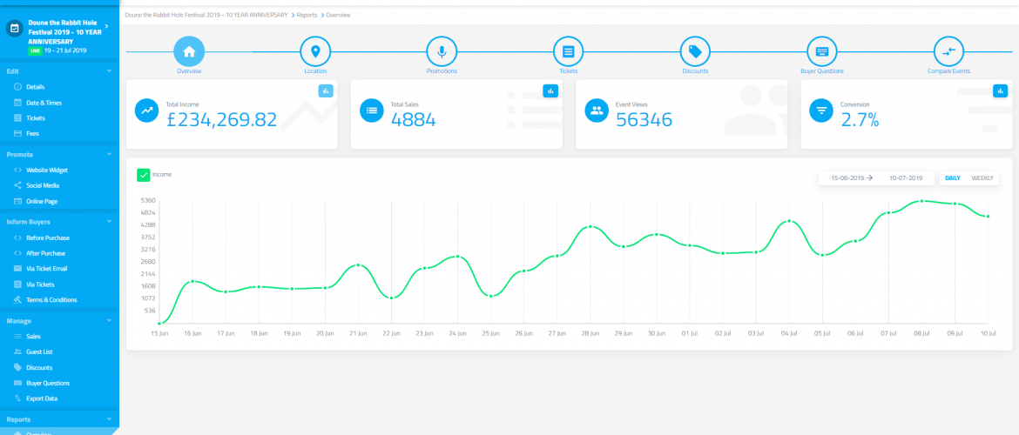Switch chart to WEEKLY view
The width and height of the screenshot is (1019, 435).
(x=982, y=178)
